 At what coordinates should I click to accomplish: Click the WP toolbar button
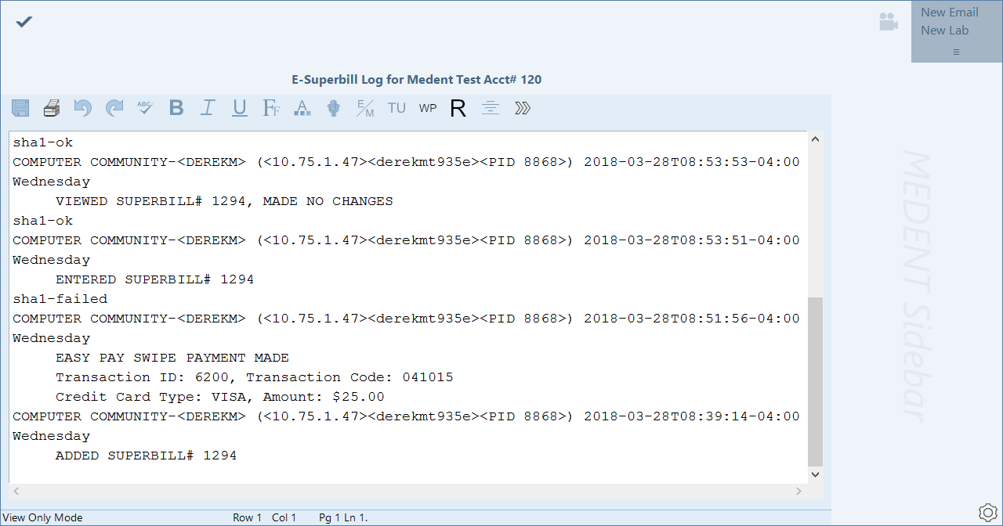click(428, 108)
